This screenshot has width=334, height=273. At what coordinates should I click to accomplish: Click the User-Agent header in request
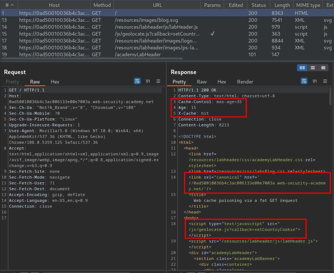point(76,136)
